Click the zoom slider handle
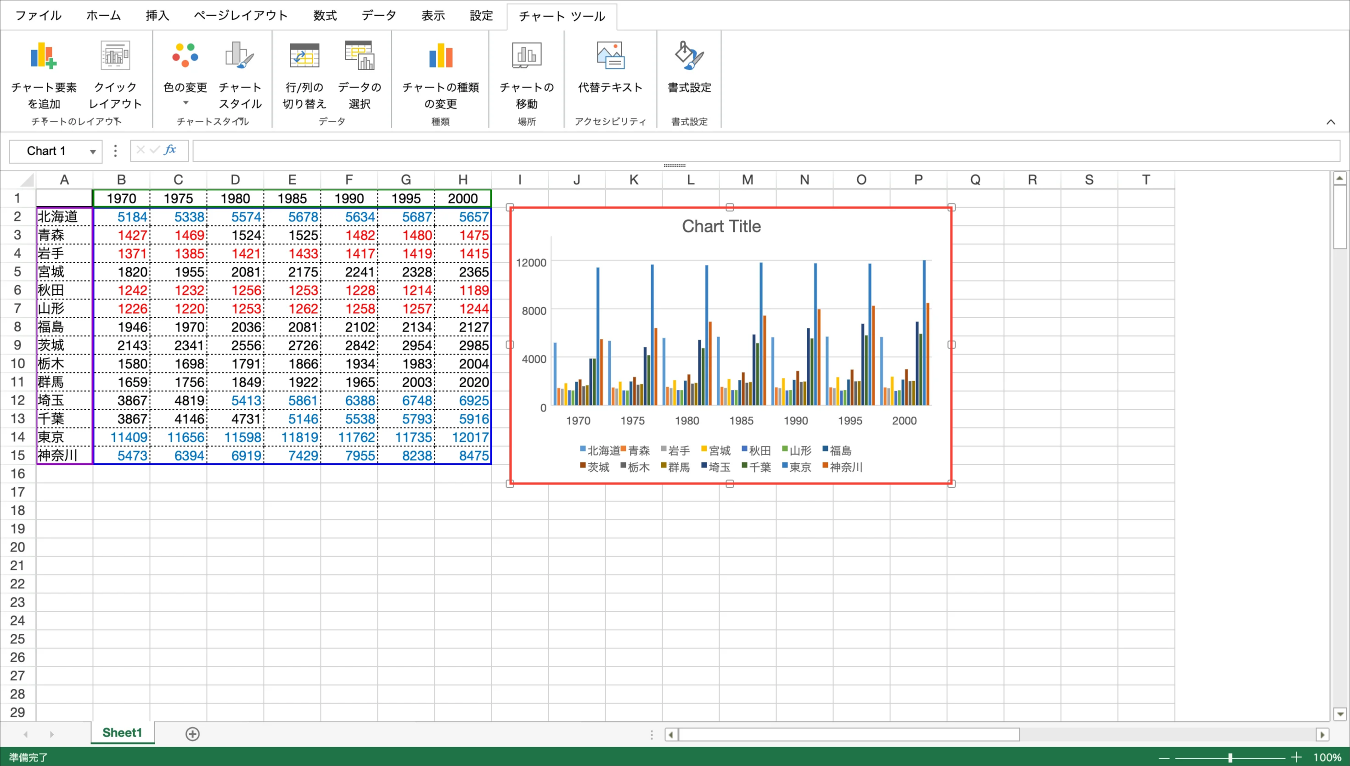Screen dimensions: 1350x766 click(x=1230, y=758)
